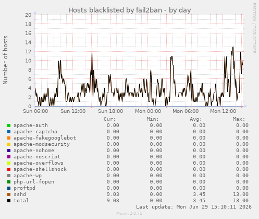Screen dimensions: 259x219
Task: Click the x-axis arrow at the right end
Action: (x=245, y=106)
